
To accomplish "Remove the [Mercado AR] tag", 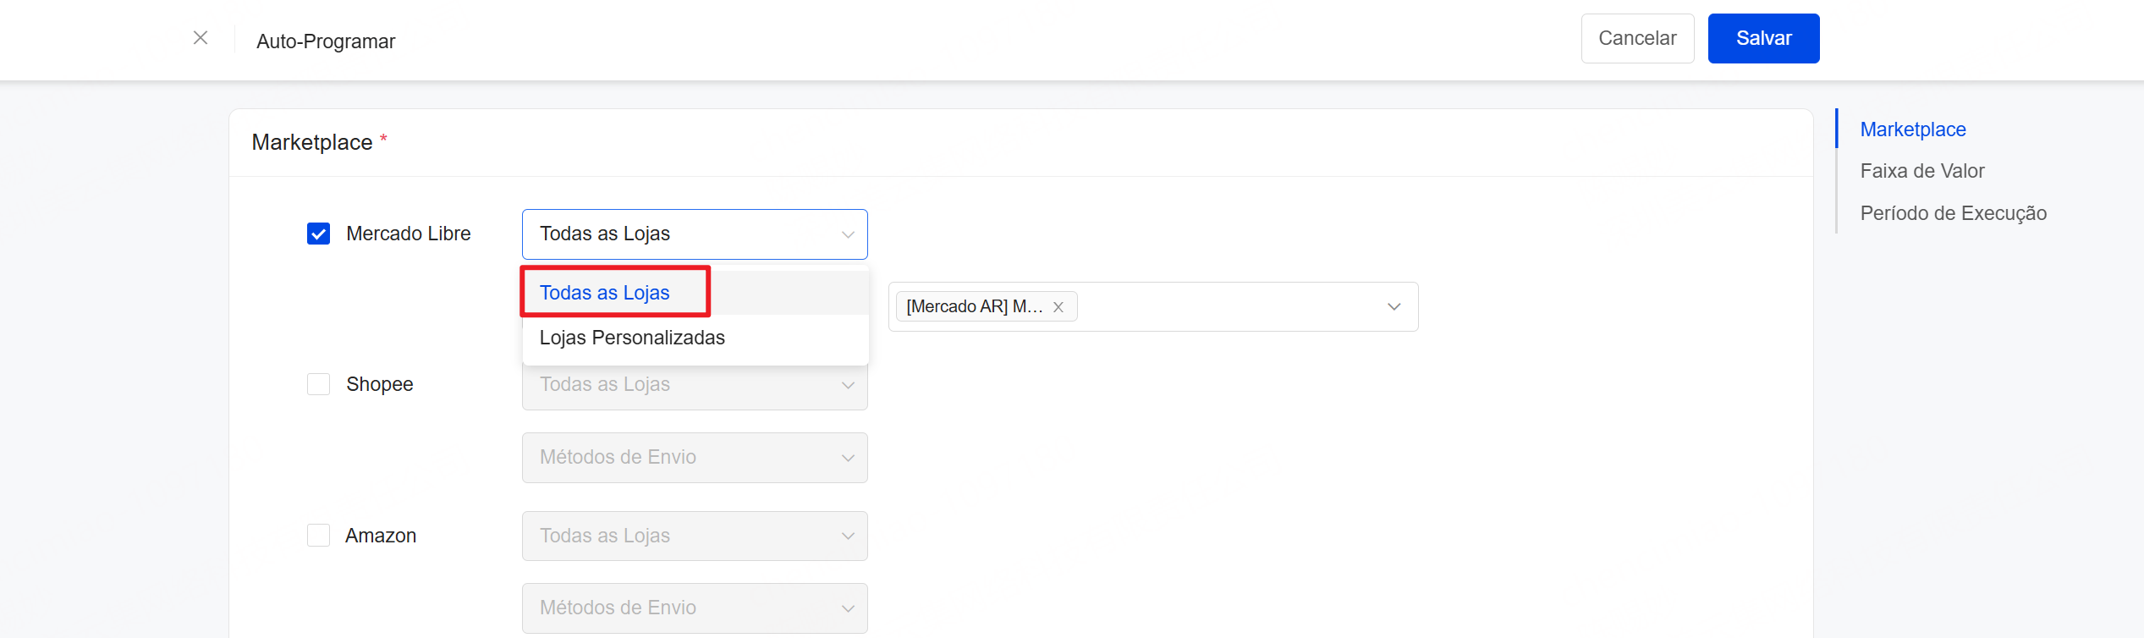I will (x=1058, y=307).
